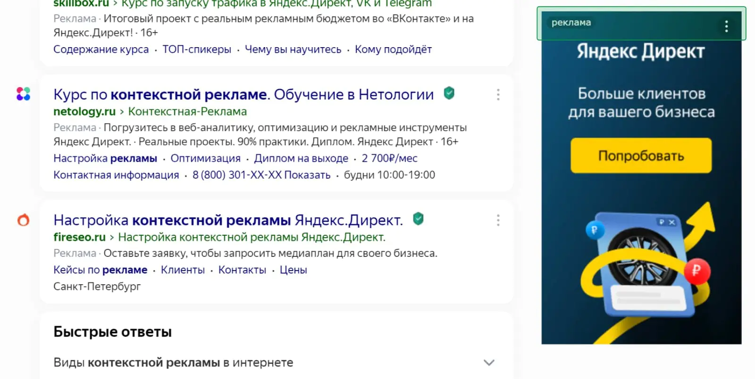Viewport: 755px width, 379px height.
Task: Open three-dot menu for fireseo ad
Action: pyautogui.click(x=498, y=220)
